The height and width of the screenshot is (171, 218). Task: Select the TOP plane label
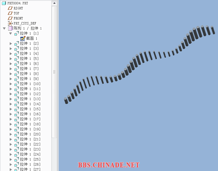[16, 13]
